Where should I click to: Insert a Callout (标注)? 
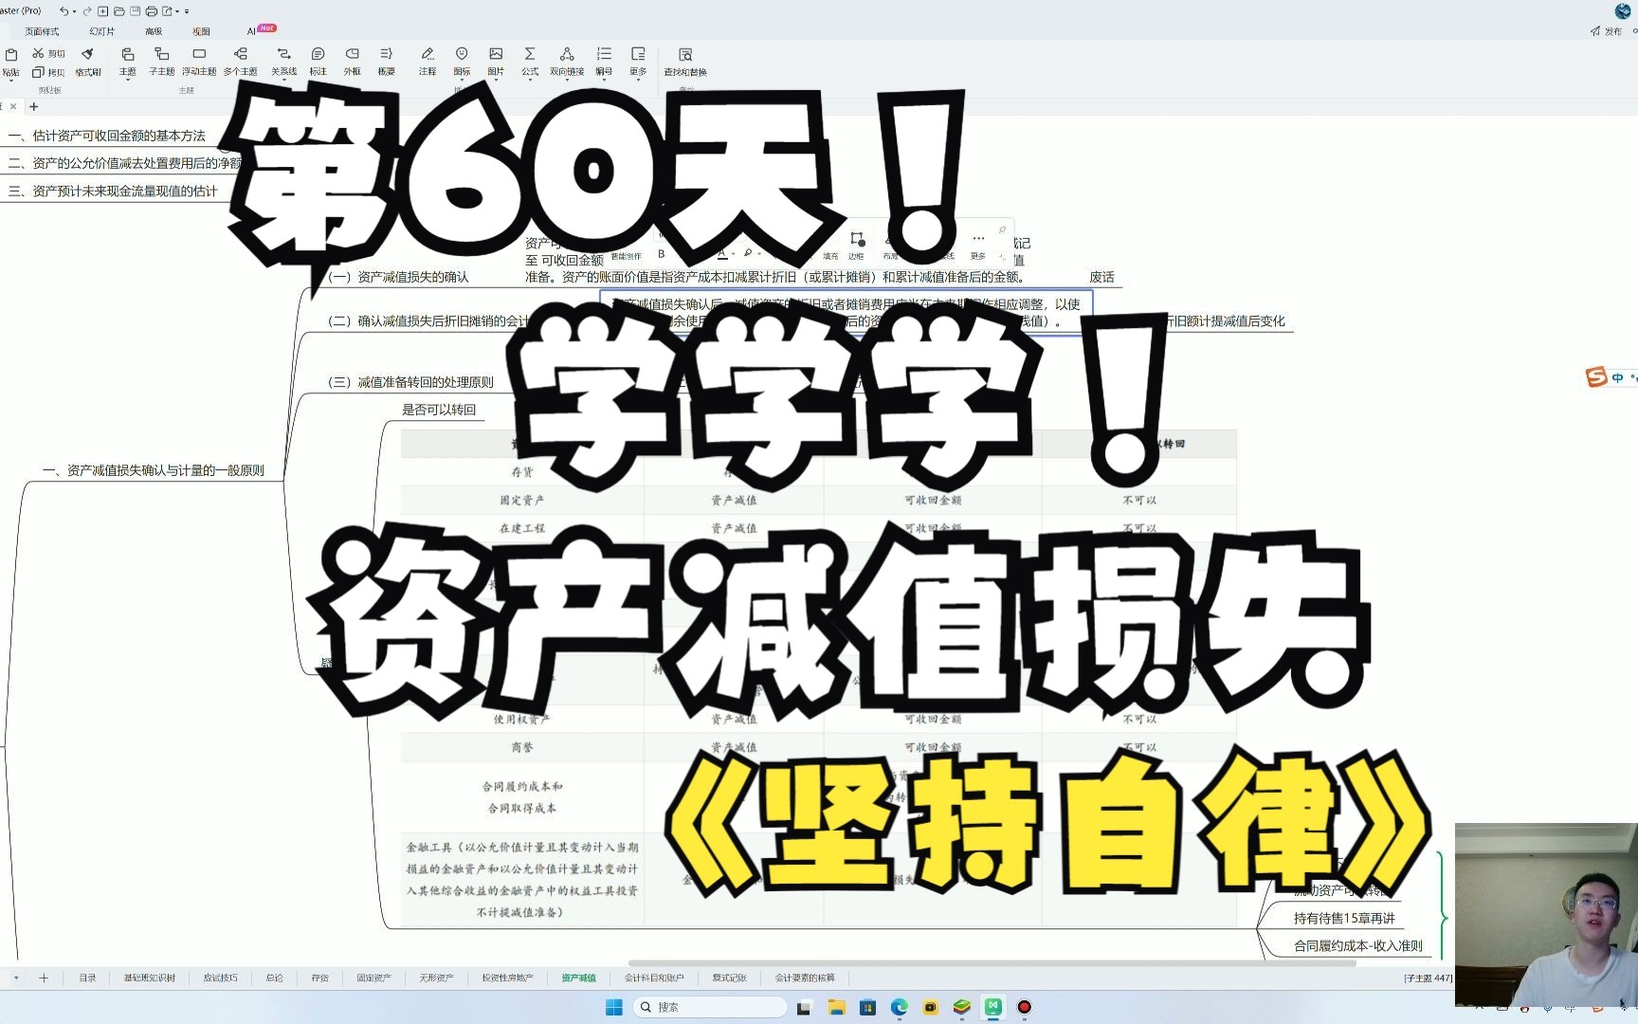click(318, 61)
